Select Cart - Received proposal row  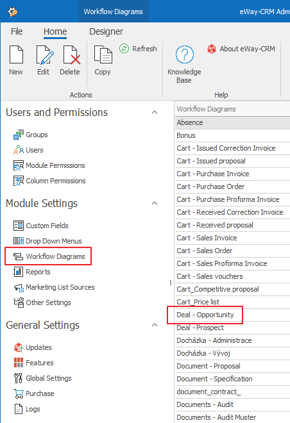click(x=232, y=225)
